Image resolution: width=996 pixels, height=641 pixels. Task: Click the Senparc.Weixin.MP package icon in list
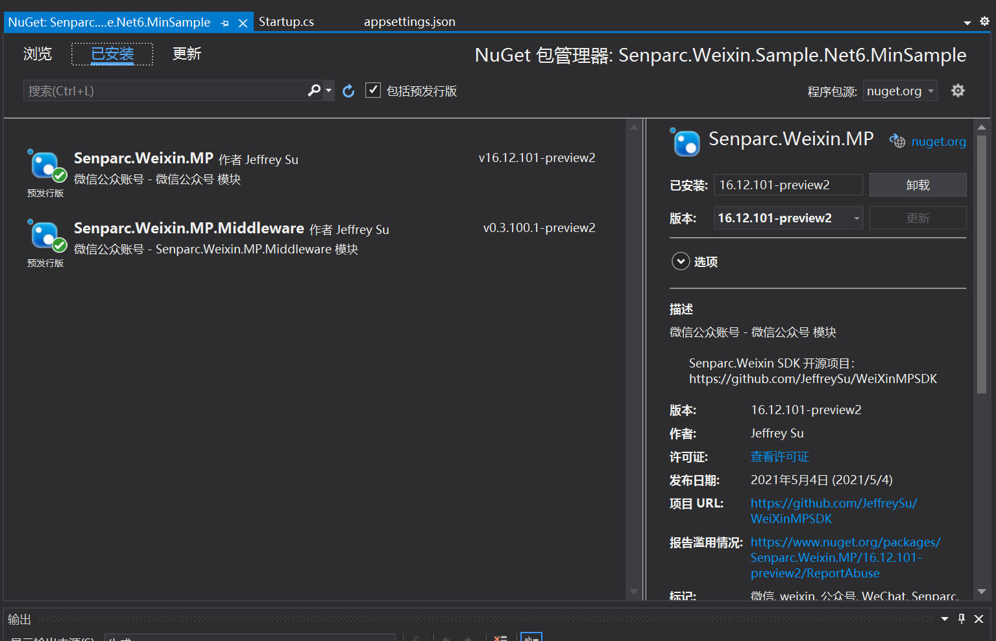pos(45,166)
